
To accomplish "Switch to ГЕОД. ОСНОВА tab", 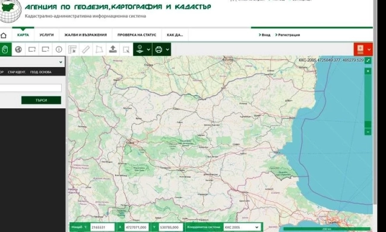I will point(40,72).
